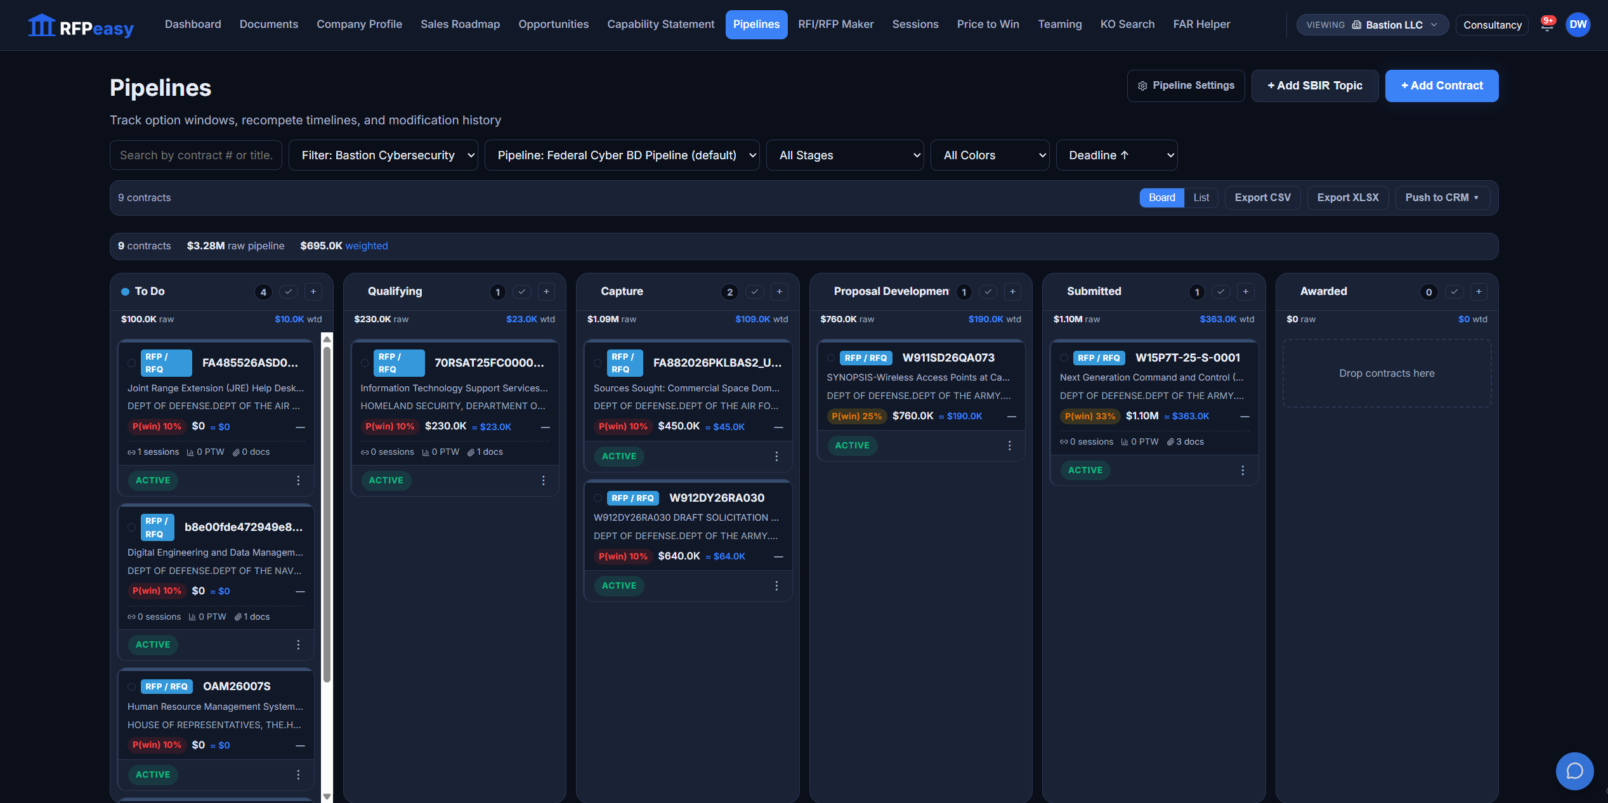Add a contract to the Submitted column
Image resolution: width=1608 pixels, height=803 pixels.
click(x=1245, y=291)
